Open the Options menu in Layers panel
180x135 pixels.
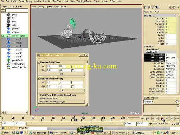click(154, 98)
